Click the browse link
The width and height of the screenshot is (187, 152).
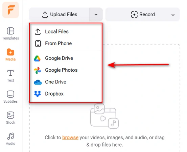[70, 137]
